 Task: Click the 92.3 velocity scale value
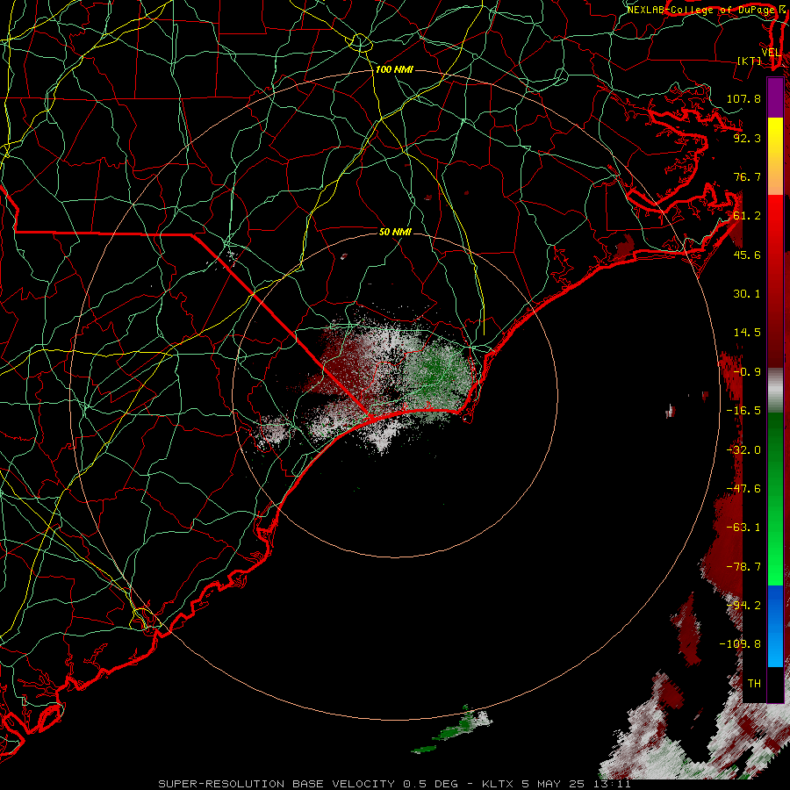(747, 138)
